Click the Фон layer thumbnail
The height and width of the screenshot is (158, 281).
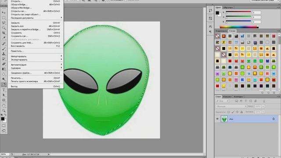[224, 119]
